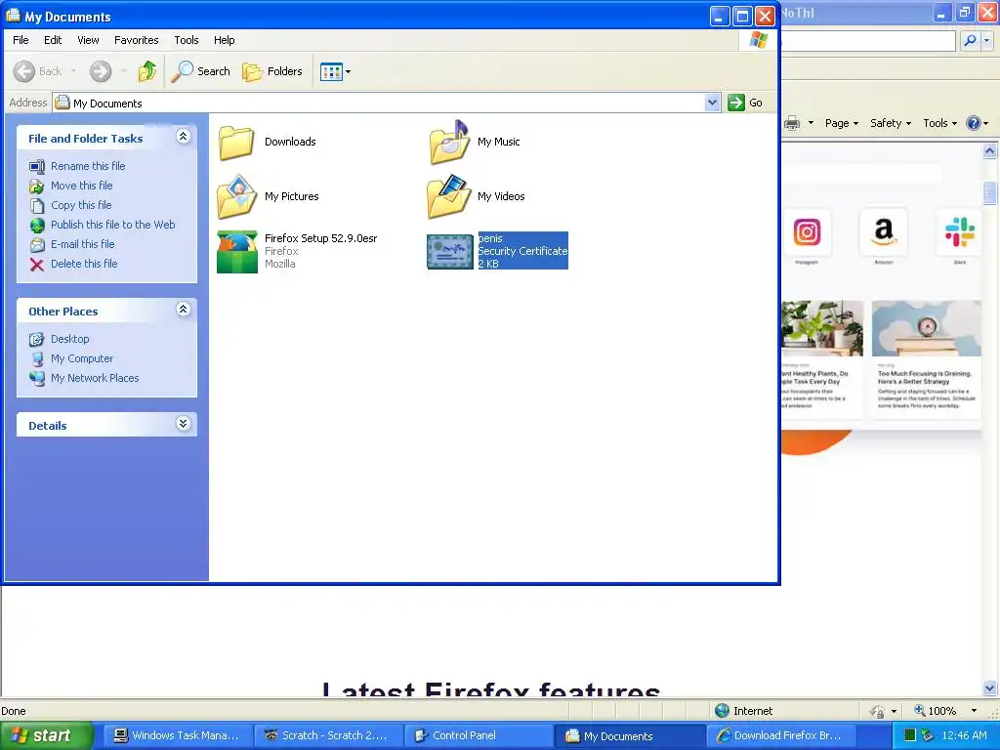Click the Internet Explorer Print icon
The height and width of the screenshot is (750, 1000).
tap(792, 123)
